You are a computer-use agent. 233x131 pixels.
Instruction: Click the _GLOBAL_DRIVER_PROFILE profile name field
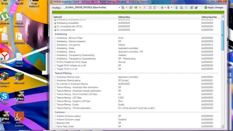[91, 7]
